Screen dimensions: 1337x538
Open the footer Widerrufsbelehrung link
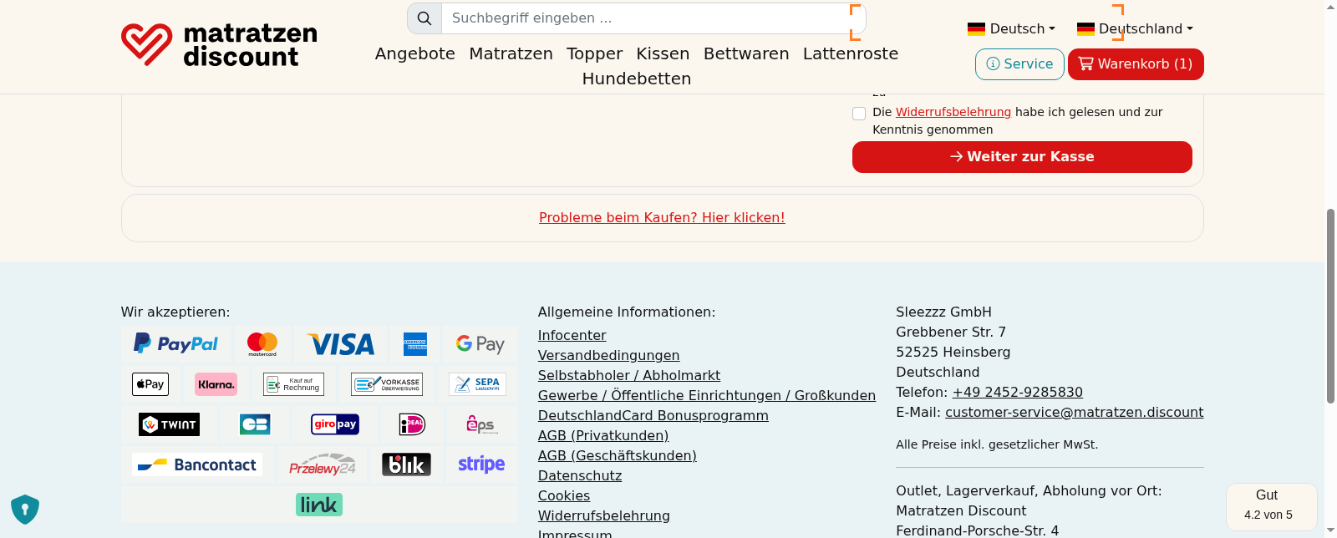pos(604,515)
